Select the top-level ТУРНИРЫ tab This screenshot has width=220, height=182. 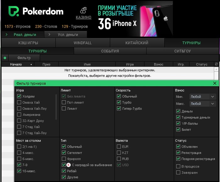191,43
